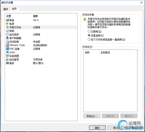Close the 虚拟机设置 dialog
This screenshot has height=132, width=145.
(x=141, y=3)
